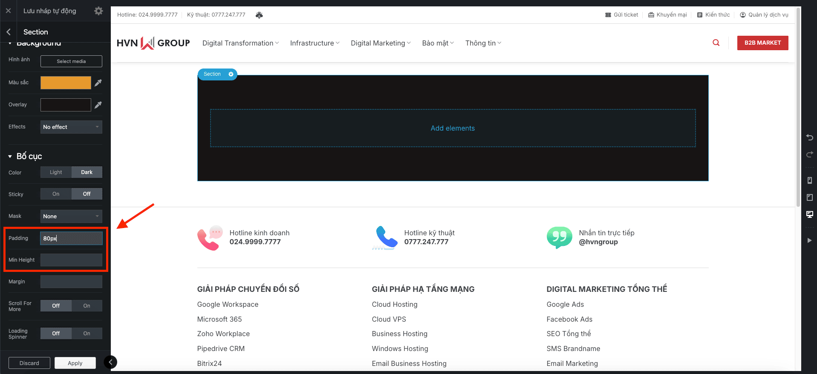Set section Color to Light
Viewport: 817px width, 374px height.
tap(56, 172)
